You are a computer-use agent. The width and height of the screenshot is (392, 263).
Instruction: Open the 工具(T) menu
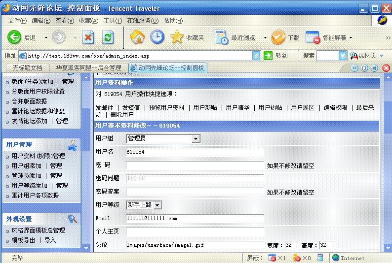113,21
